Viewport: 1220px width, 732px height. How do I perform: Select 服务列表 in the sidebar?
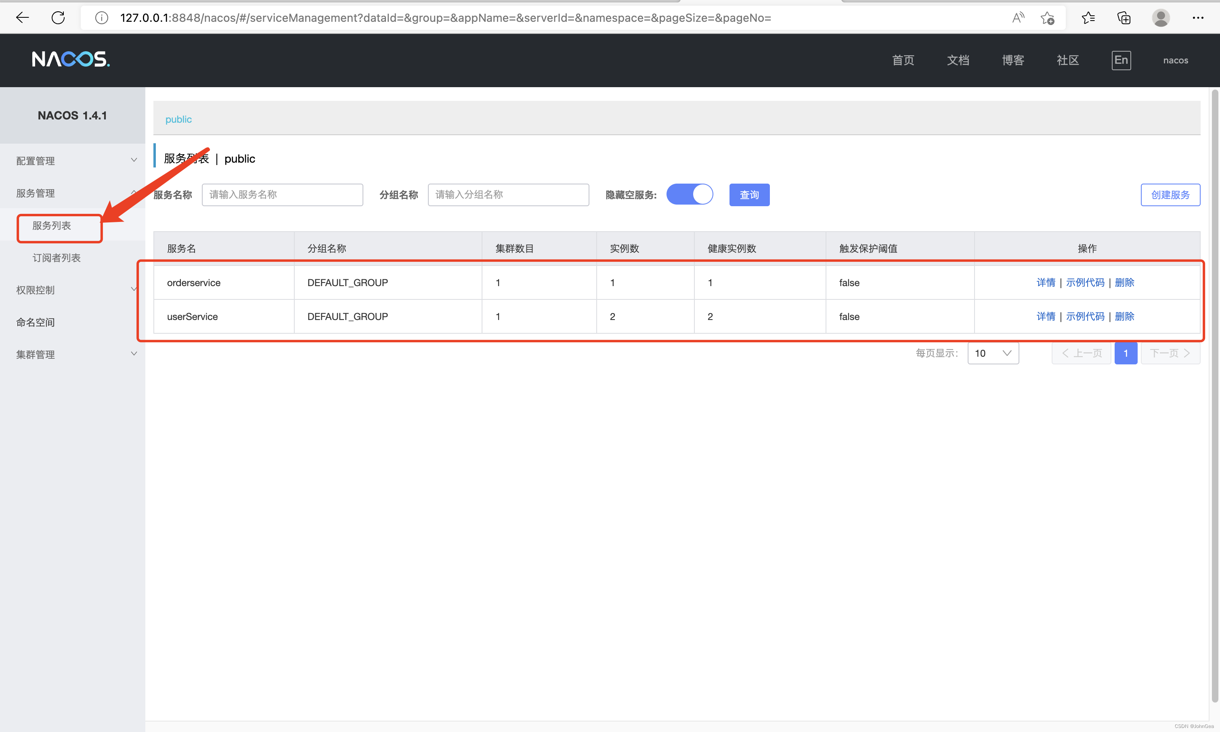[x=52, y=226]
